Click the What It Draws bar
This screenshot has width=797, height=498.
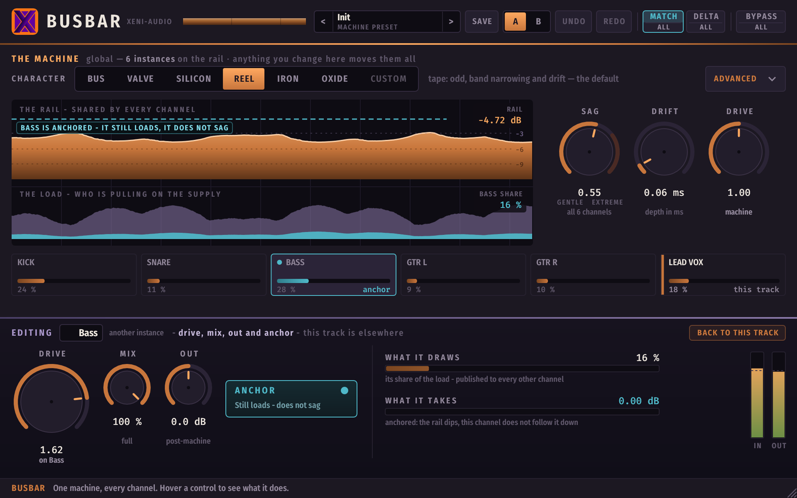pos(522,369)
